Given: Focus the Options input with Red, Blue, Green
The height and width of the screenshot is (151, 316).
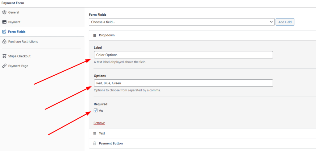Looking at the screenshot, I should [x=183, y=83].
